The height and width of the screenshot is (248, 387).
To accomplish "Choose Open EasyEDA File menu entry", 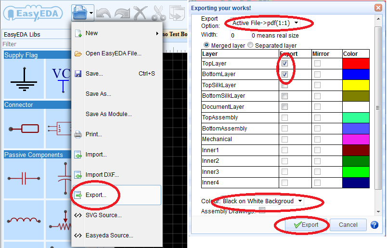I will (x=116, y=53).
